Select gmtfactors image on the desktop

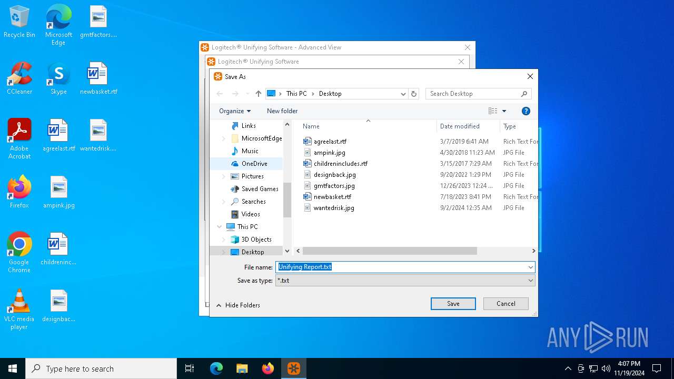point(98,22)
